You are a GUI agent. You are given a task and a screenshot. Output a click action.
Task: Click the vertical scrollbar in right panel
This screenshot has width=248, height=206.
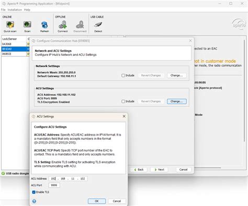[x=244, y=90]
